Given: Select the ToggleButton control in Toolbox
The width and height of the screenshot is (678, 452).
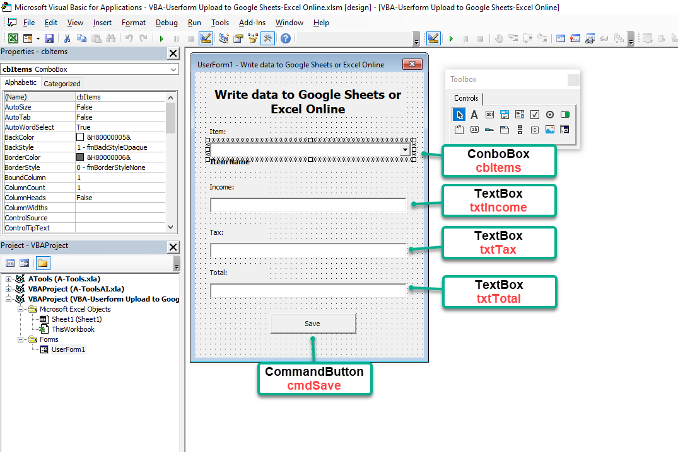Looking at the screenshot, I should point(565,115).
